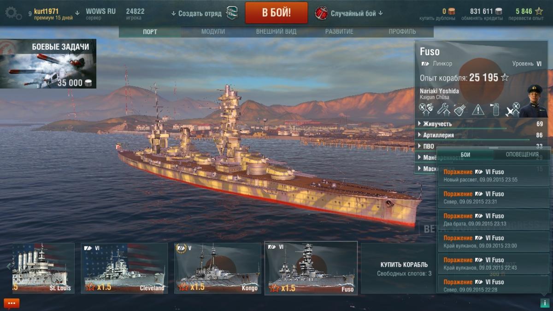Click the Случайный бой battle type icon
Viewport: 553px width, 311px height.
(321, 13)
